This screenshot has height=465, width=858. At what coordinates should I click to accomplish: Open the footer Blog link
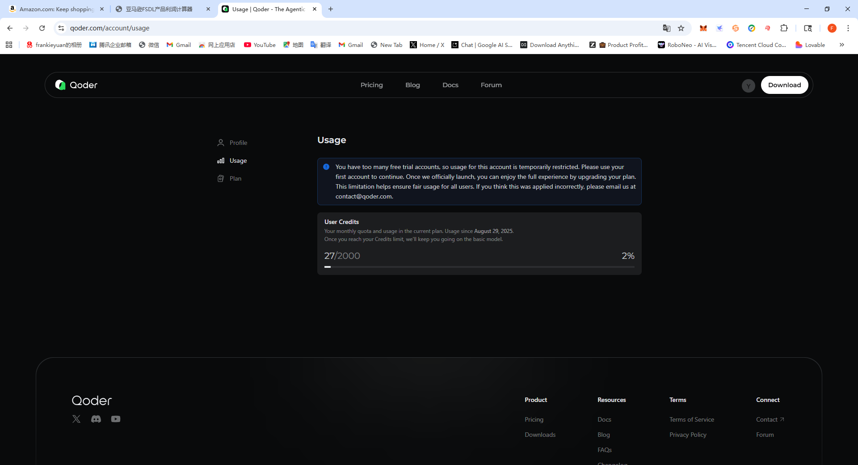click(604, 435)
